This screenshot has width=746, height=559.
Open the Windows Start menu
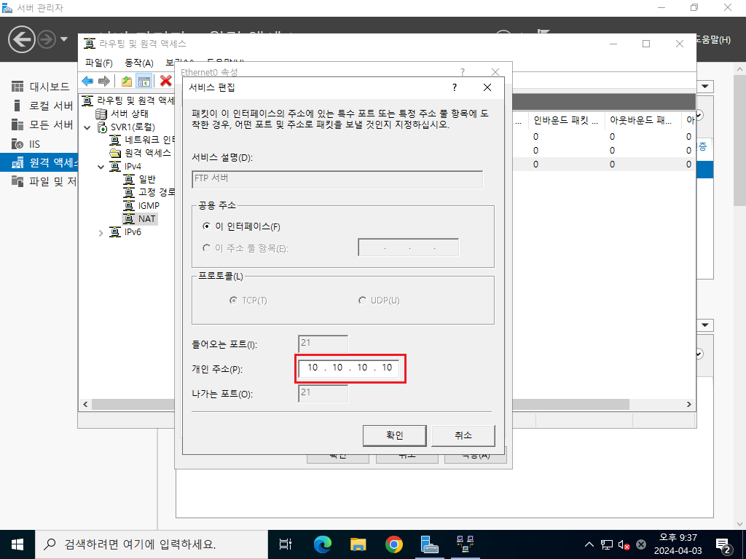pos(17,544)
